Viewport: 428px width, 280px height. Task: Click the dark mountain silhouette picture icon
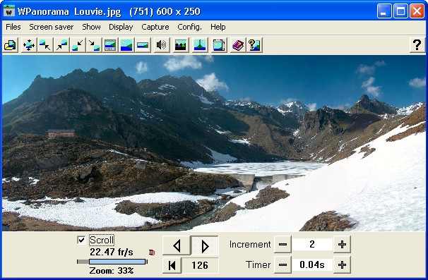(181, 45)
